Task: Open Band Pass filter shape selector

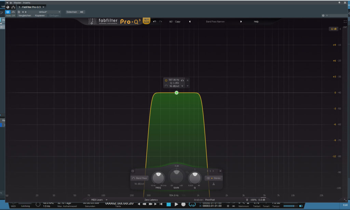Action: [139, 178]
